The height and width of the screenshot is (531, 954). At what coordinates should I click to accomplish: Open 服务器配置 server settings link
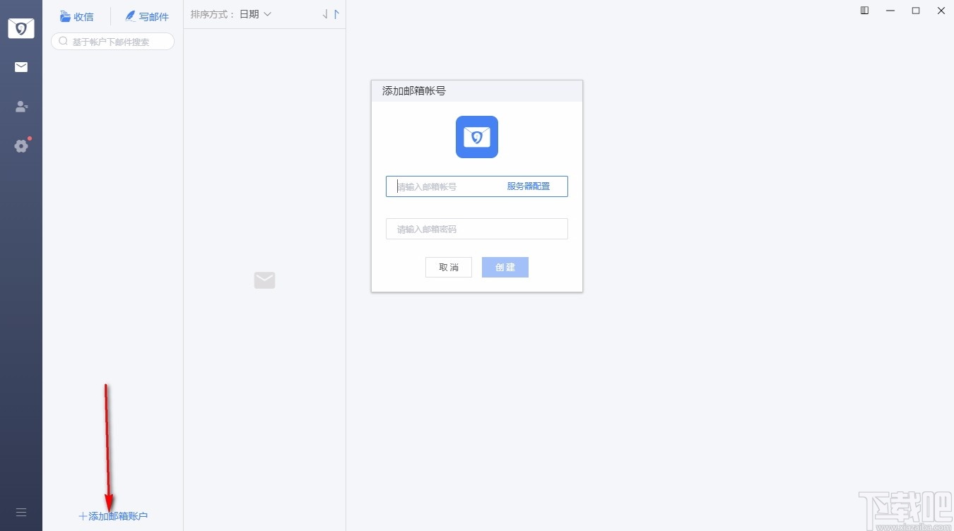[528, 186]
